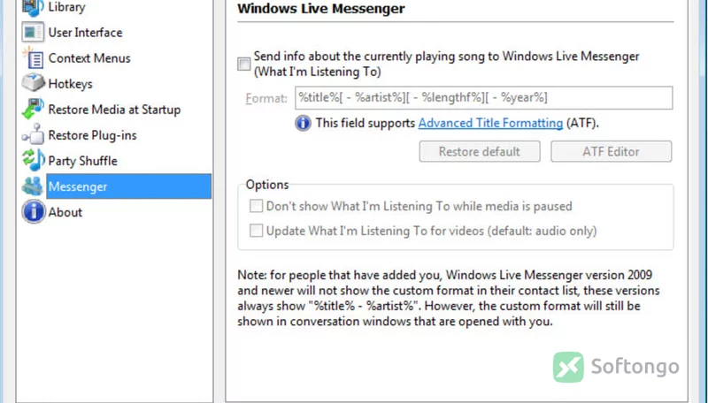Click the Context Menus list icon

coord(33,58)
